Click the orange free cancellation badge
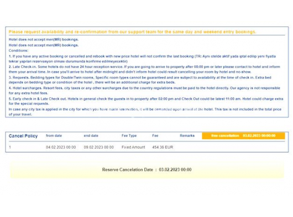This screenshot has height=217, width=293. 243,136
